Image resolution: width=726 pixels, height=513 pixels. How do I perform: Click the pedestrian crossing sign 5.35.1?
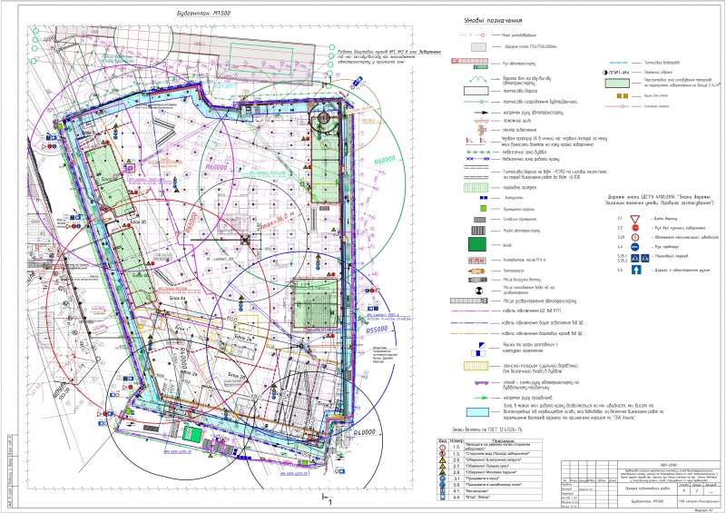634,258
